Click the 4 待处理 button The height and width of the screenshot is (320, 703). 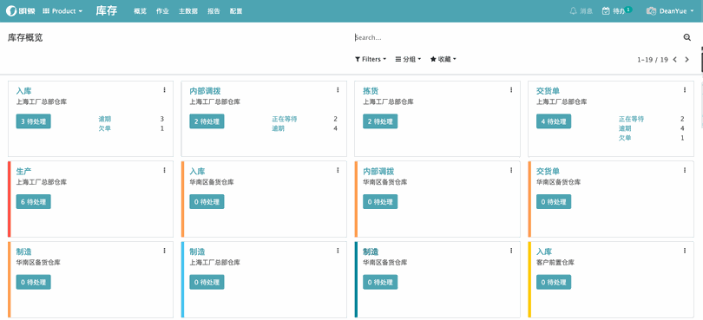pos(554,121)
